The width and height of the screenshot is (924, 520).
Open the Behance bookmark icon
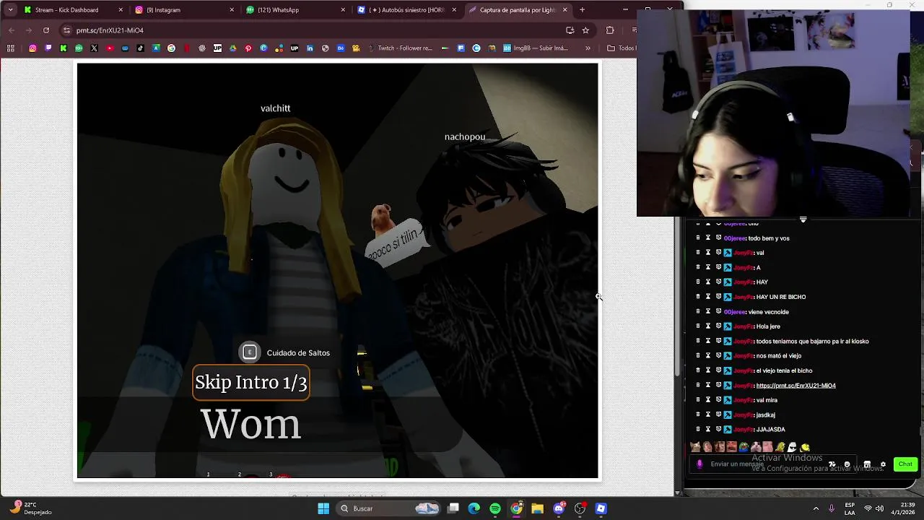coord(341,48)
